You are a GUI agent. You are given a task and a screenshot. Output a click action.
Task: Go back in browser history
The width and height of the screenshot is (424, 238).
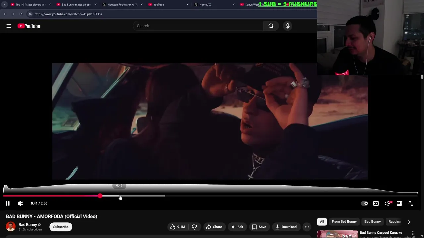click(5, 14)
